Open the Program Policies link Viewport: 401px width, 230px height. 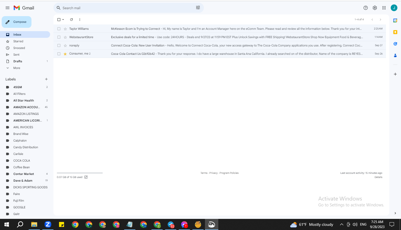click(229, 173)
